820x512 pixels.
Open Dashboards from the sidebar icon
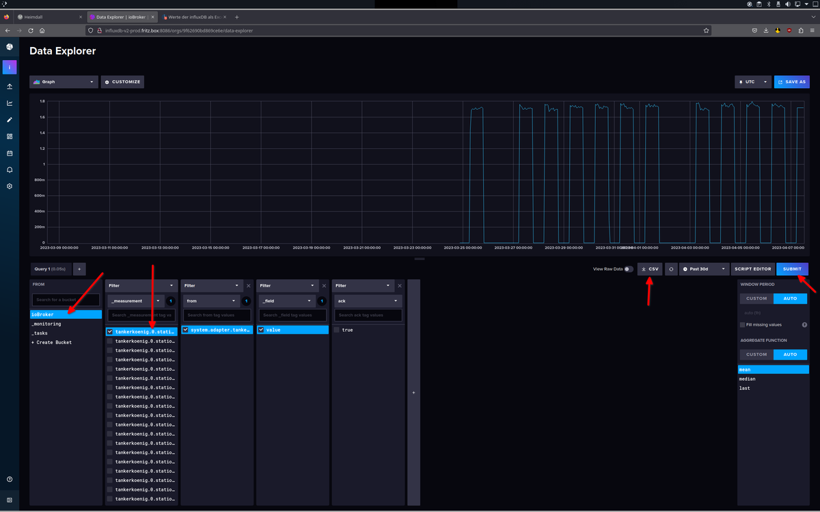(x=10, y=137)
